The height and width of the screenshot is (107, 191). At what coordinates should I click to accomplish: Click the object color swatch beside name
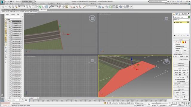[189, 17]
